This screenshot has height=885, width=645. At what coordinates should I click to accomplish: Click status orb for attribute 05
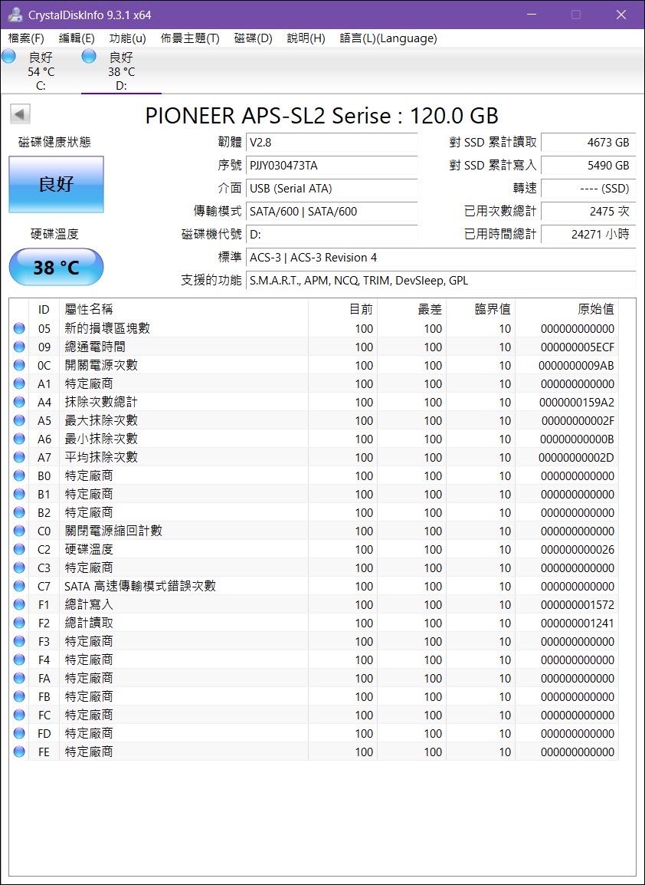click(x=19, y=329)
